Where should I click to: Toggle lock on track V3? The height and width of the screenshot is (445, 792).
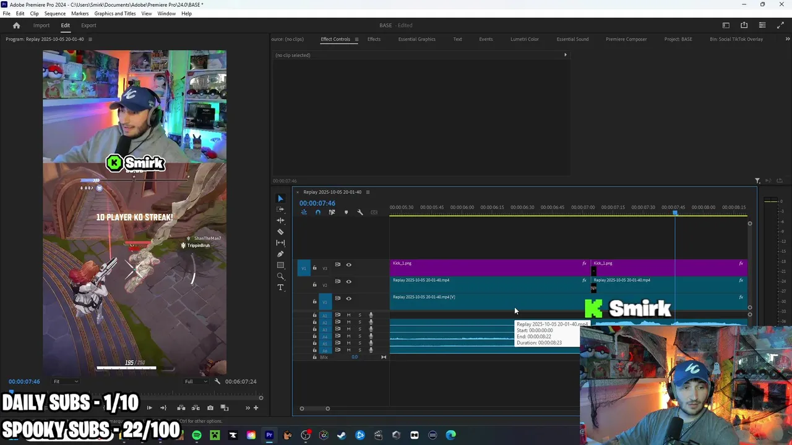click(314, 268)
